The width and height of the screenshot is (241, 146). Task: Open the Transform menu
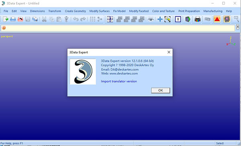pyautogui.click(x=55, y=11)
